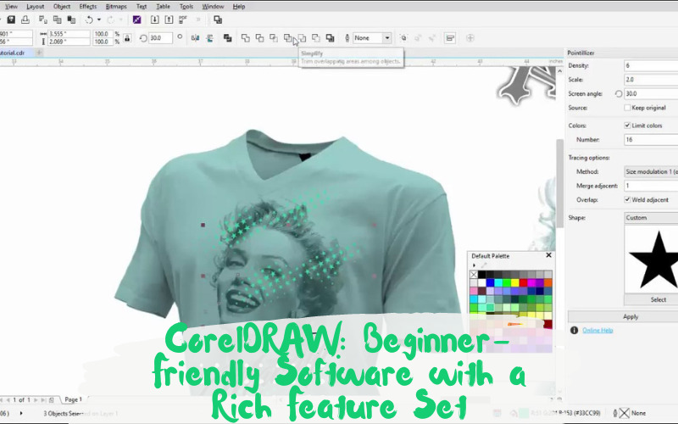Open the Shape Custom dropdown

tap(651, 218)
